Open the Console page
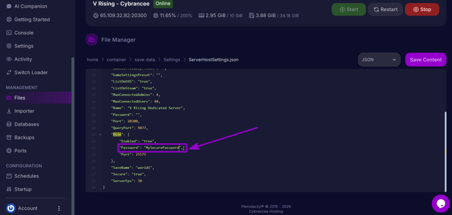 point(19,33)
